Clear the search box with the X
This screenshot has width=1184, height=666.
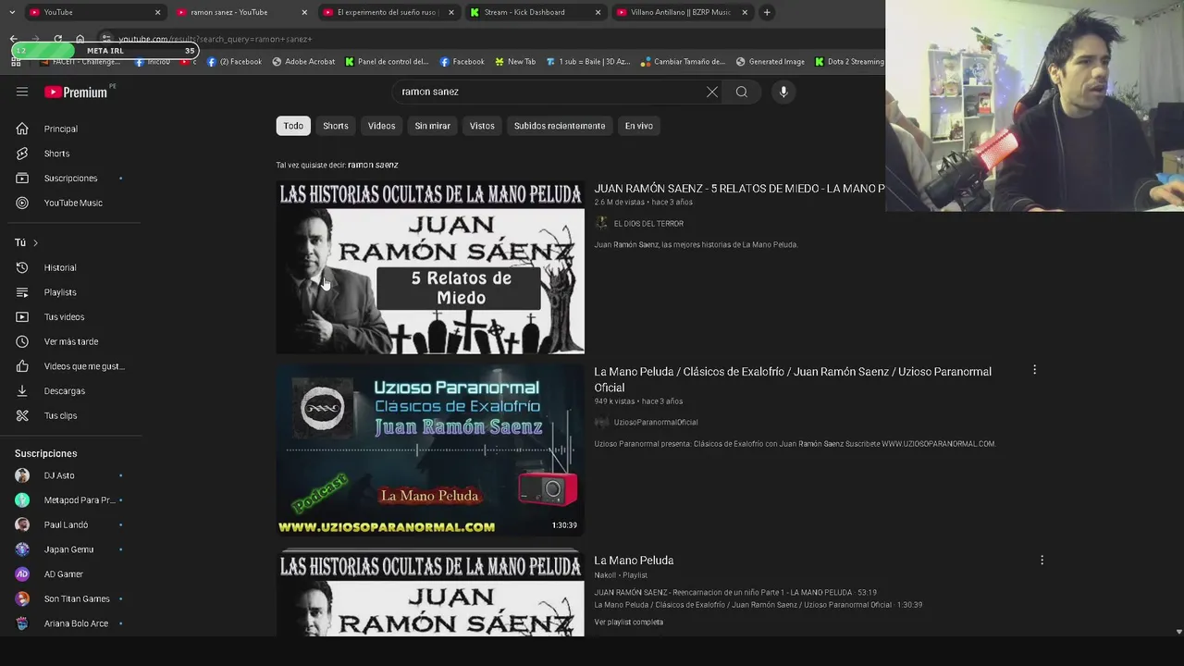point(712,92)
